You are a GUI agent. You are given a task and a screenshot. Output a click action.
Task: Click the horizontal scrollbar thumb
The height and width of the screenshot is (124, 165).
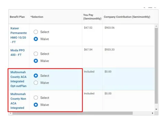point(73,113)
